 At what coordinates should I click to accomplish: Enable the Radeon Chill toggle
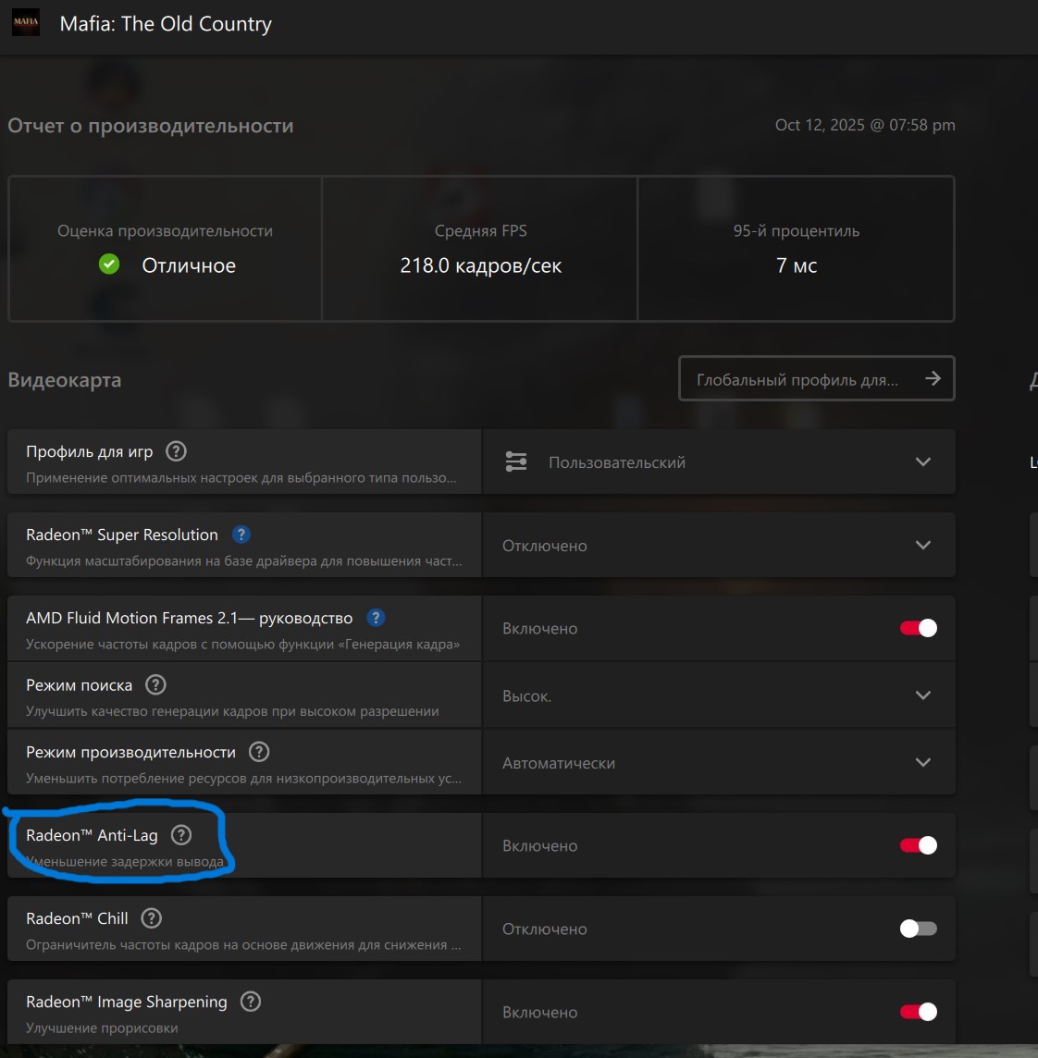pos(919,929)
